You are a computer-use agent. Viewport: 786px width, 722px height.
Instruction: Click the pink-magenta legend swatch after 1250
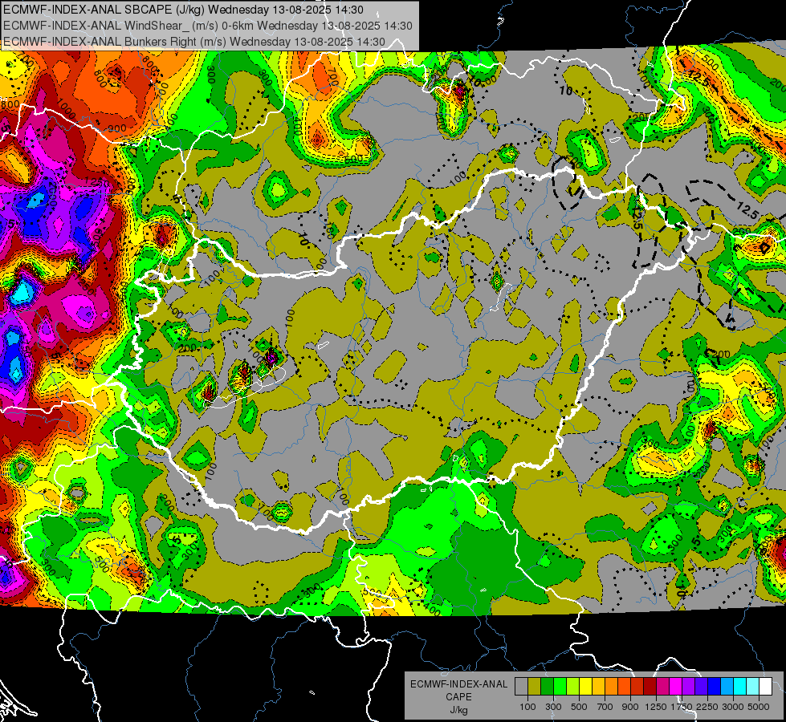pos(662,687)
